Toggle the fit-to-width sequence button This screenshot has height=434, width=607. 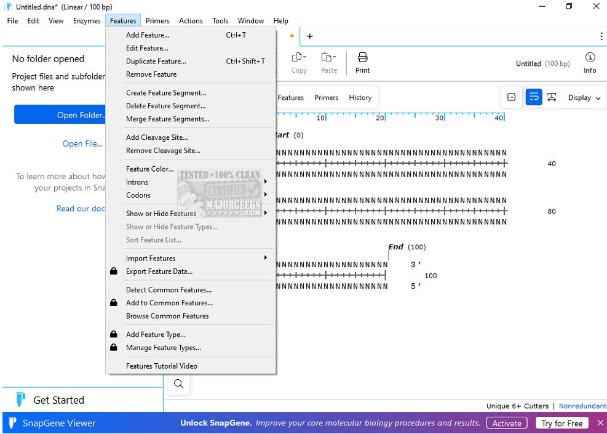pos(552,97)
